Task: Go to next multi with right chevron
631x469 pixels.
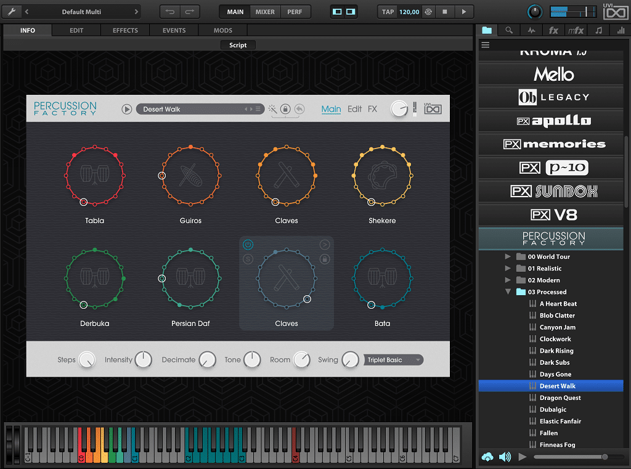Action: 136,12
